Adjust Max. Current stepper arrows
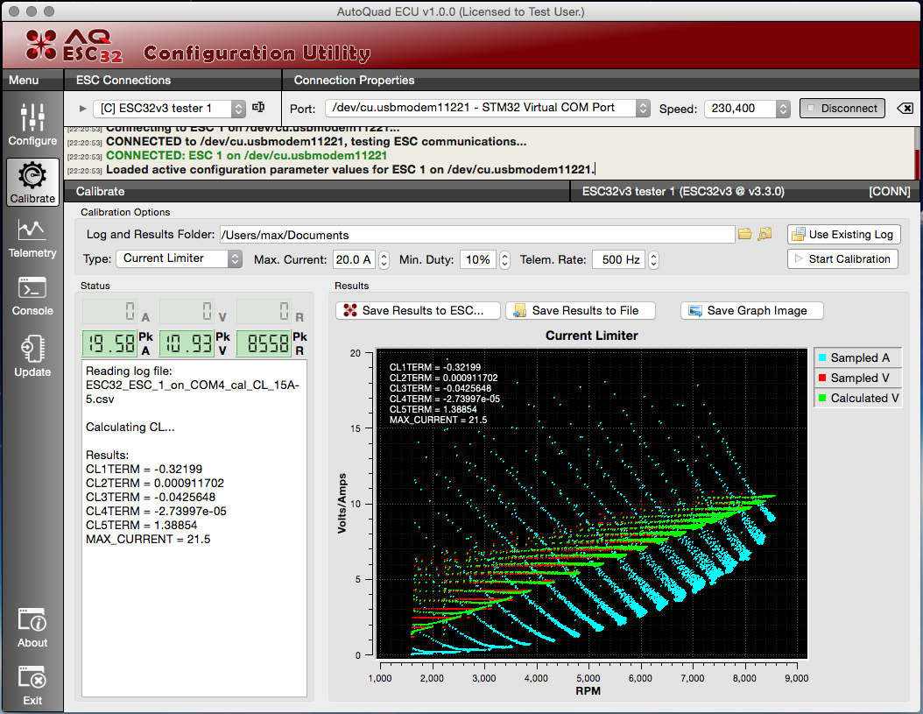This screenshot has width=923, height=714. 384,259
